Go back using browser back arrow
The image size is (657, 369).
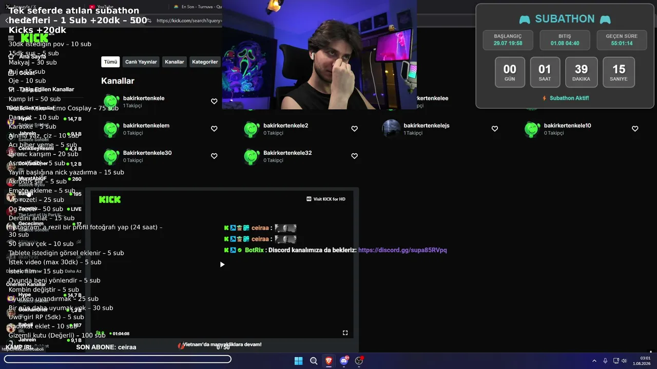(x=7, y=20)
